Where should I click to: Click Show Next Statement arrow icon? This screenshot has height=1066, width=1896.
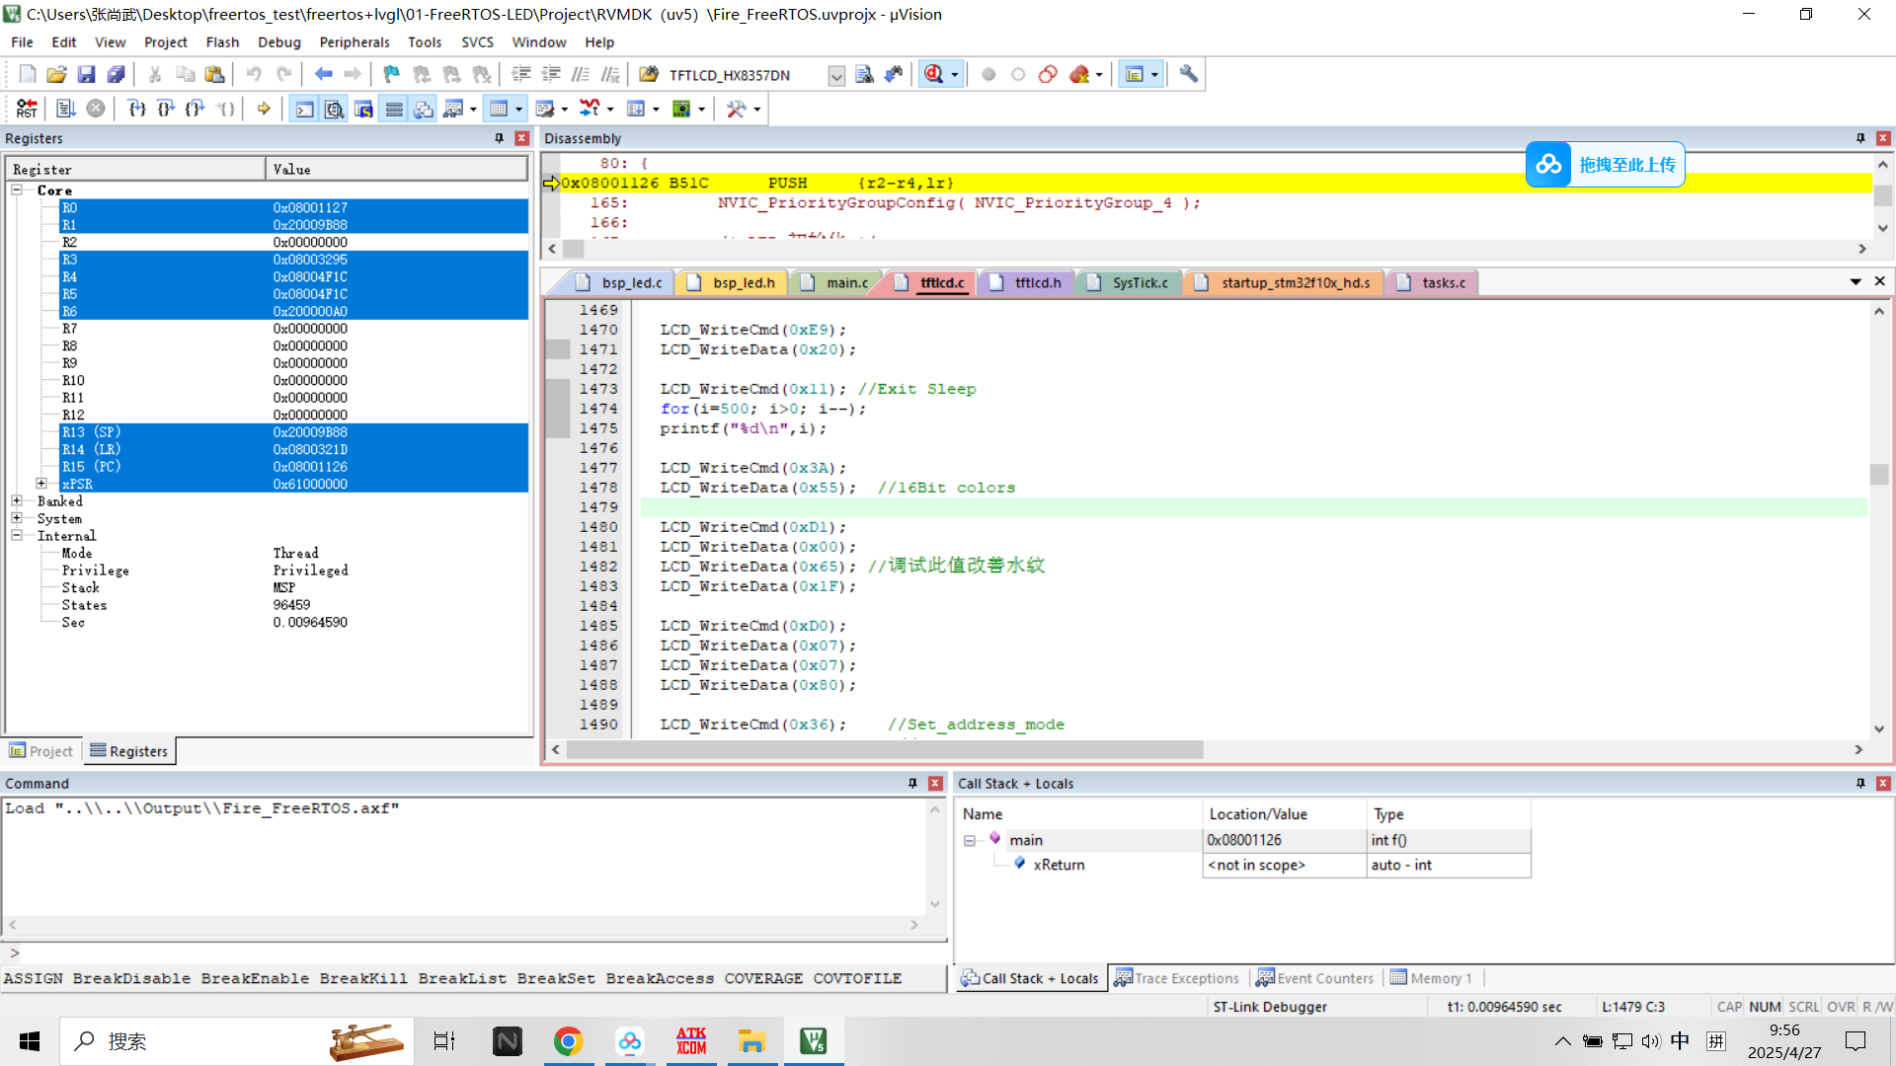(x=264, y=109)
